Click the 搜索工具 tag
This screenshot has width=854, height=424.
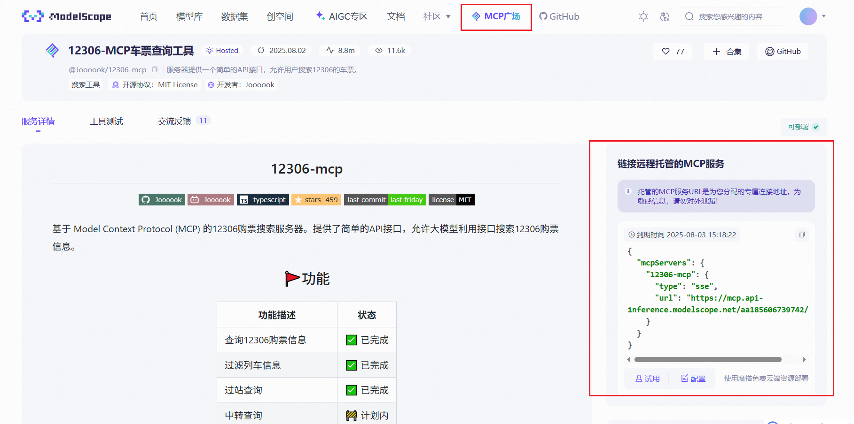86,84
